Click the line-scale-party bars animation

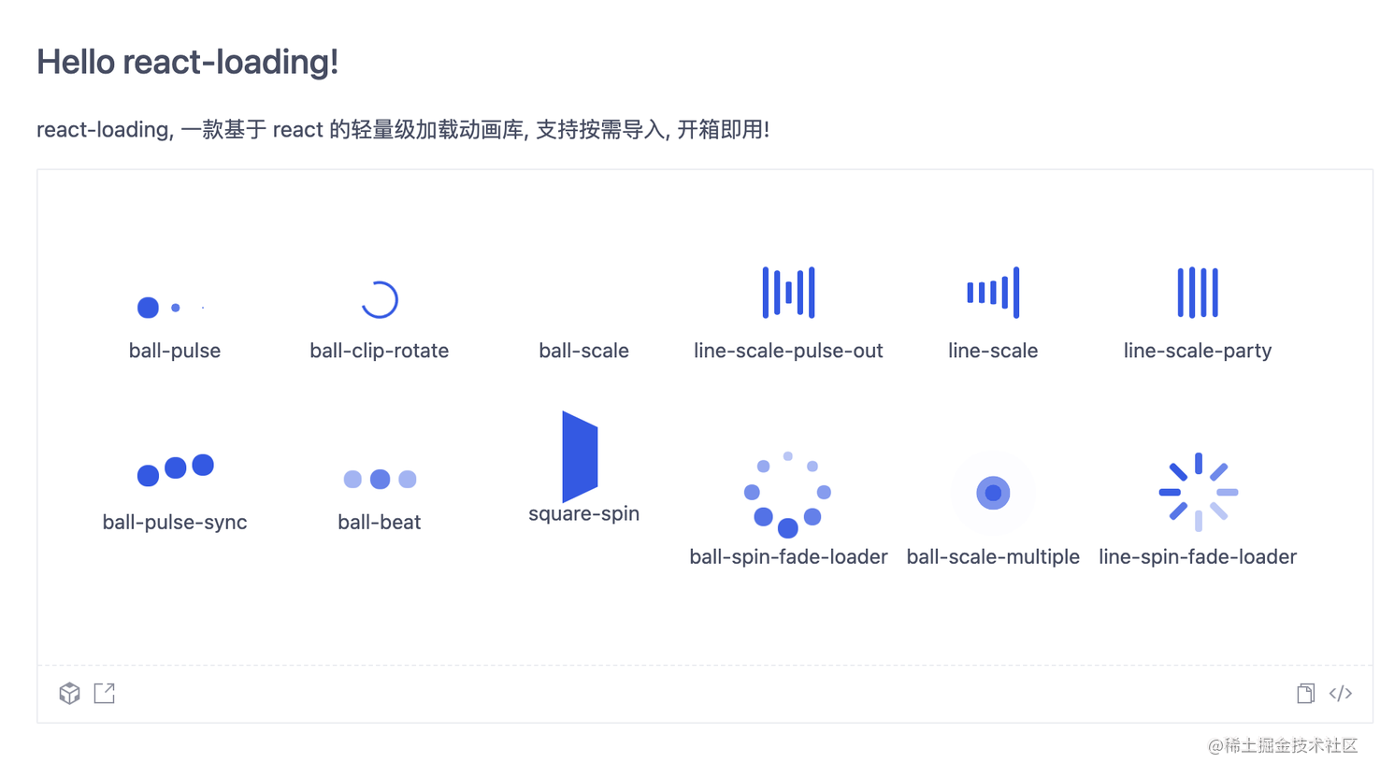pos(1198,292)
